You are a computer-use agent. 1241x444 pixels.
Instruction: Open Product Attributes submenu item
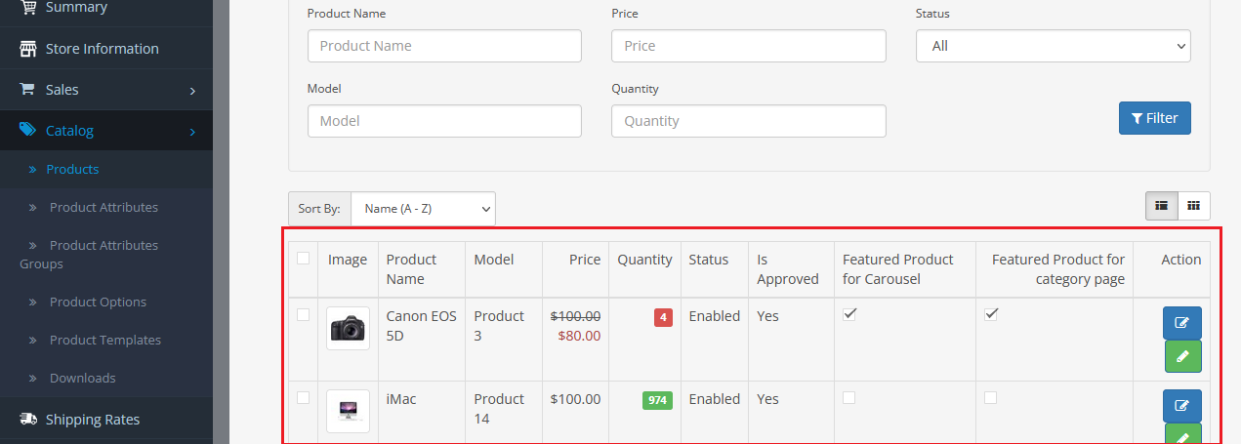[103, 207]
